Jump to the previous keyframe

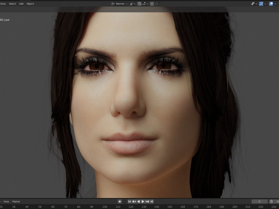pyautogui.click(x=134, y=201)
